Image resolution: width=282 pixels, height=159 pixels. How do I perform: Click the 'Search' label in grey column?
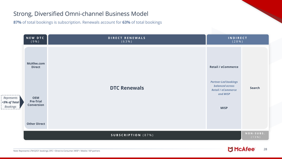coord(255,88)
